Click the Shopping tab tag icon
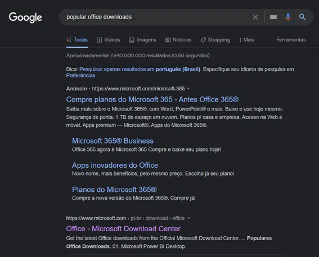Image resolution: width=319 pixels, height=257 pixels. (203, 40)
